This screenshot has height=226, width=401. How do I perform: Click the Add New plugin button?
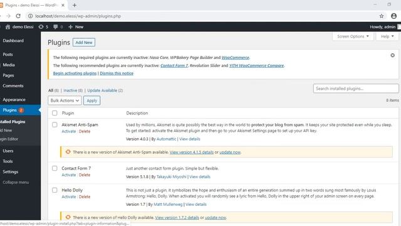(x=84, y=42)
